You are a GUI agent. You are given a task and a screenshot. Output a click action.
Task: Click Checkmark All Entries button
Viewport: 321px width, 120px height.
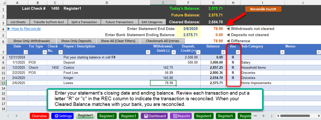click(x=162, y=41)
